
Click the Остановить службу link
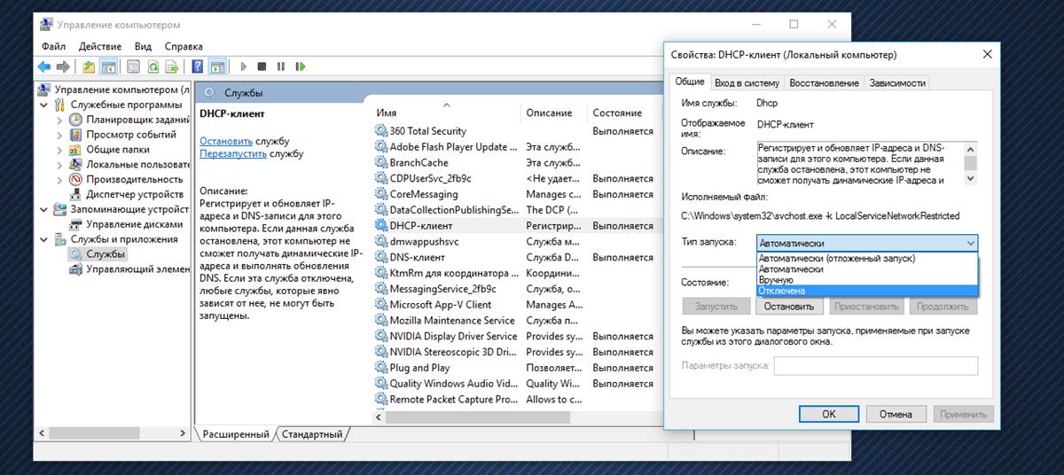[x=225, y=141]
